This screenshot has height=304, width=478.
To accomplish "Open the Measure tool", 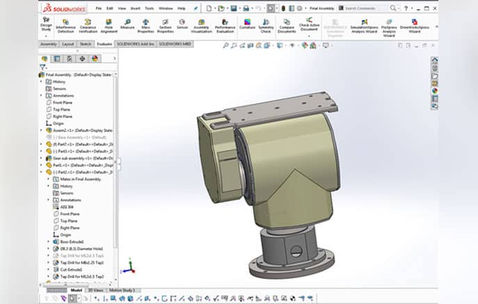I will point(127,24).
